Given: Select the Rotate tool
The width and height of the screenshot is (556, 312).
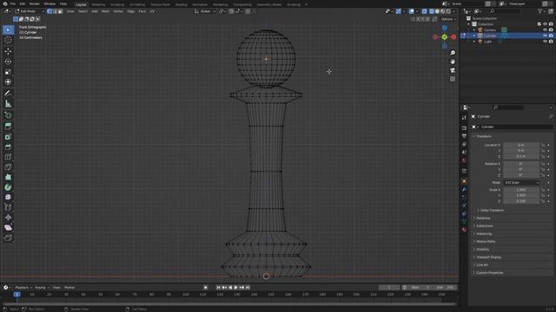Looking at the screenshot, I should click(x=8, y=62).
